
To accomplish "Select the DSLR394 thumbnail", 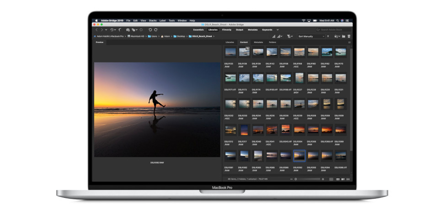I will pyautogui.click(x=326, y=155).
